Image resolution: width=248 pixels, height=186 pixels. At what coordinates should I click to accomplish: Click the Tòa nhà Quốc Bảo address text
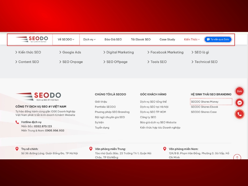click(x=123, y=155)
